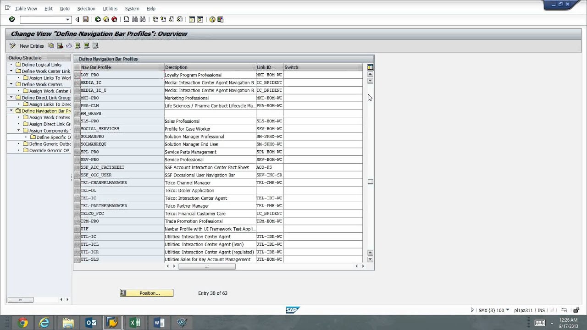Collapse Define Navigation Bar Profiles node

[11, 111]
